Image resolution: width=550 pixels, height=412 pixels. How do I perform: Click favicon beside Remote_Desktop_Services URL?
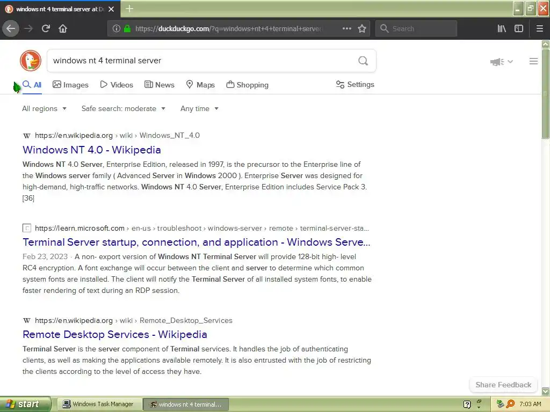point(27,321)
